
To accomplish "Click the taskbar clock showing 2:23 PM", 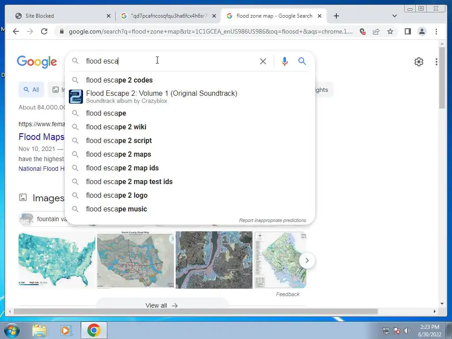I will 429,331.
